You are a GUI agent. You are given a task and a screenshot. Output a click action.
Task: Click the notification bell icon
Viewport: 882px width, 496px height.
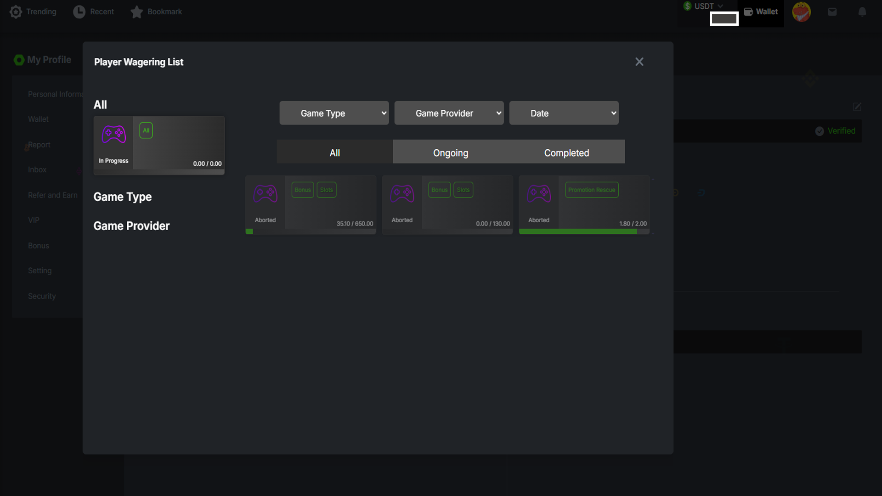862,12
